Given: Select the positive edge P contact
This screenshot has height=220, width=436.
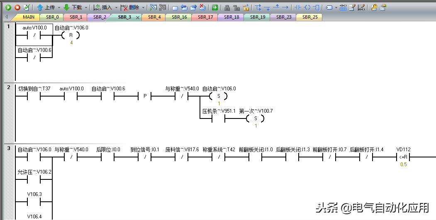Looking at the screenshot, I should tap(145, 96).
